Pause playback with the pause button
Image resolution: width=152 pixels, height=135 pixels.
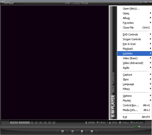pyautogui.click(x=72, y=131)
